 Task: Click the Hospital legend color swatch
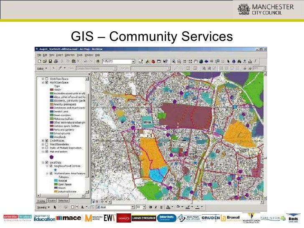pos(56,180)
